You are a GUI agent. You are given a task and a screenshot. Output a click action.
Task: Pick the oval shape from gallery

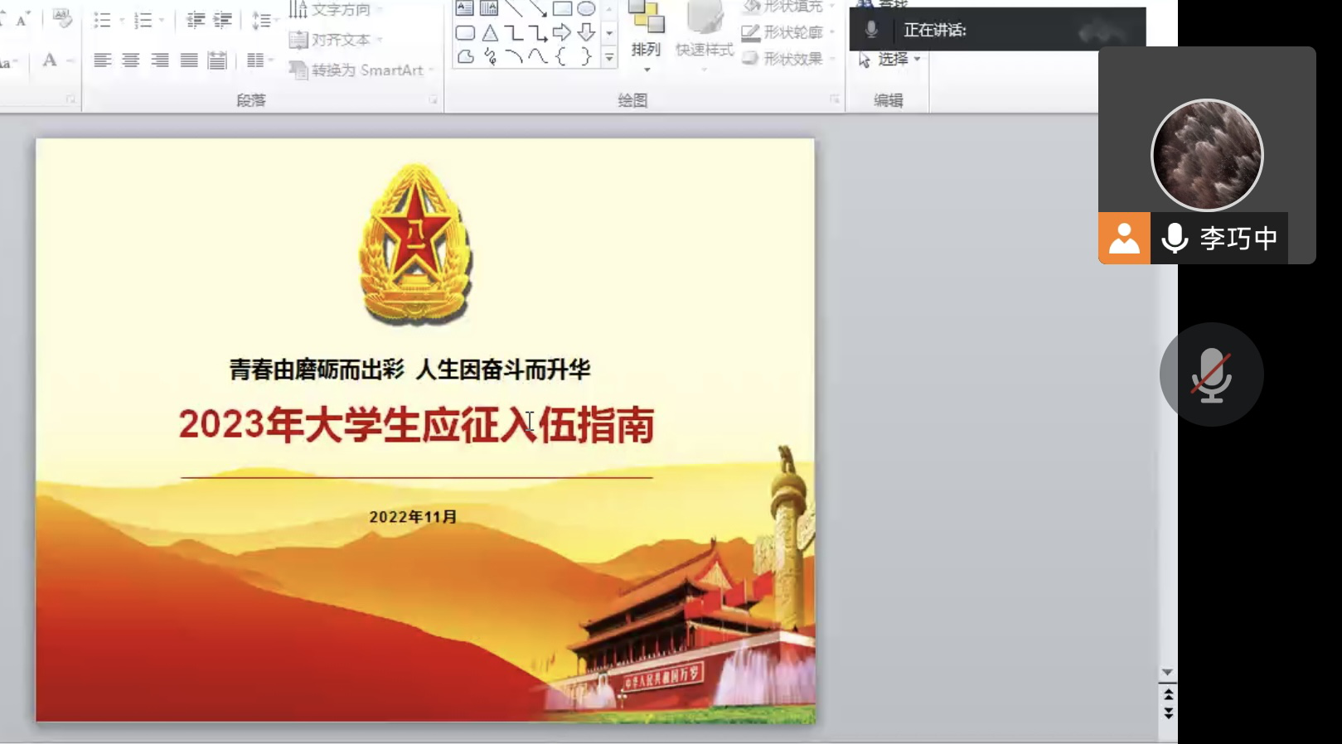(586, 9)
